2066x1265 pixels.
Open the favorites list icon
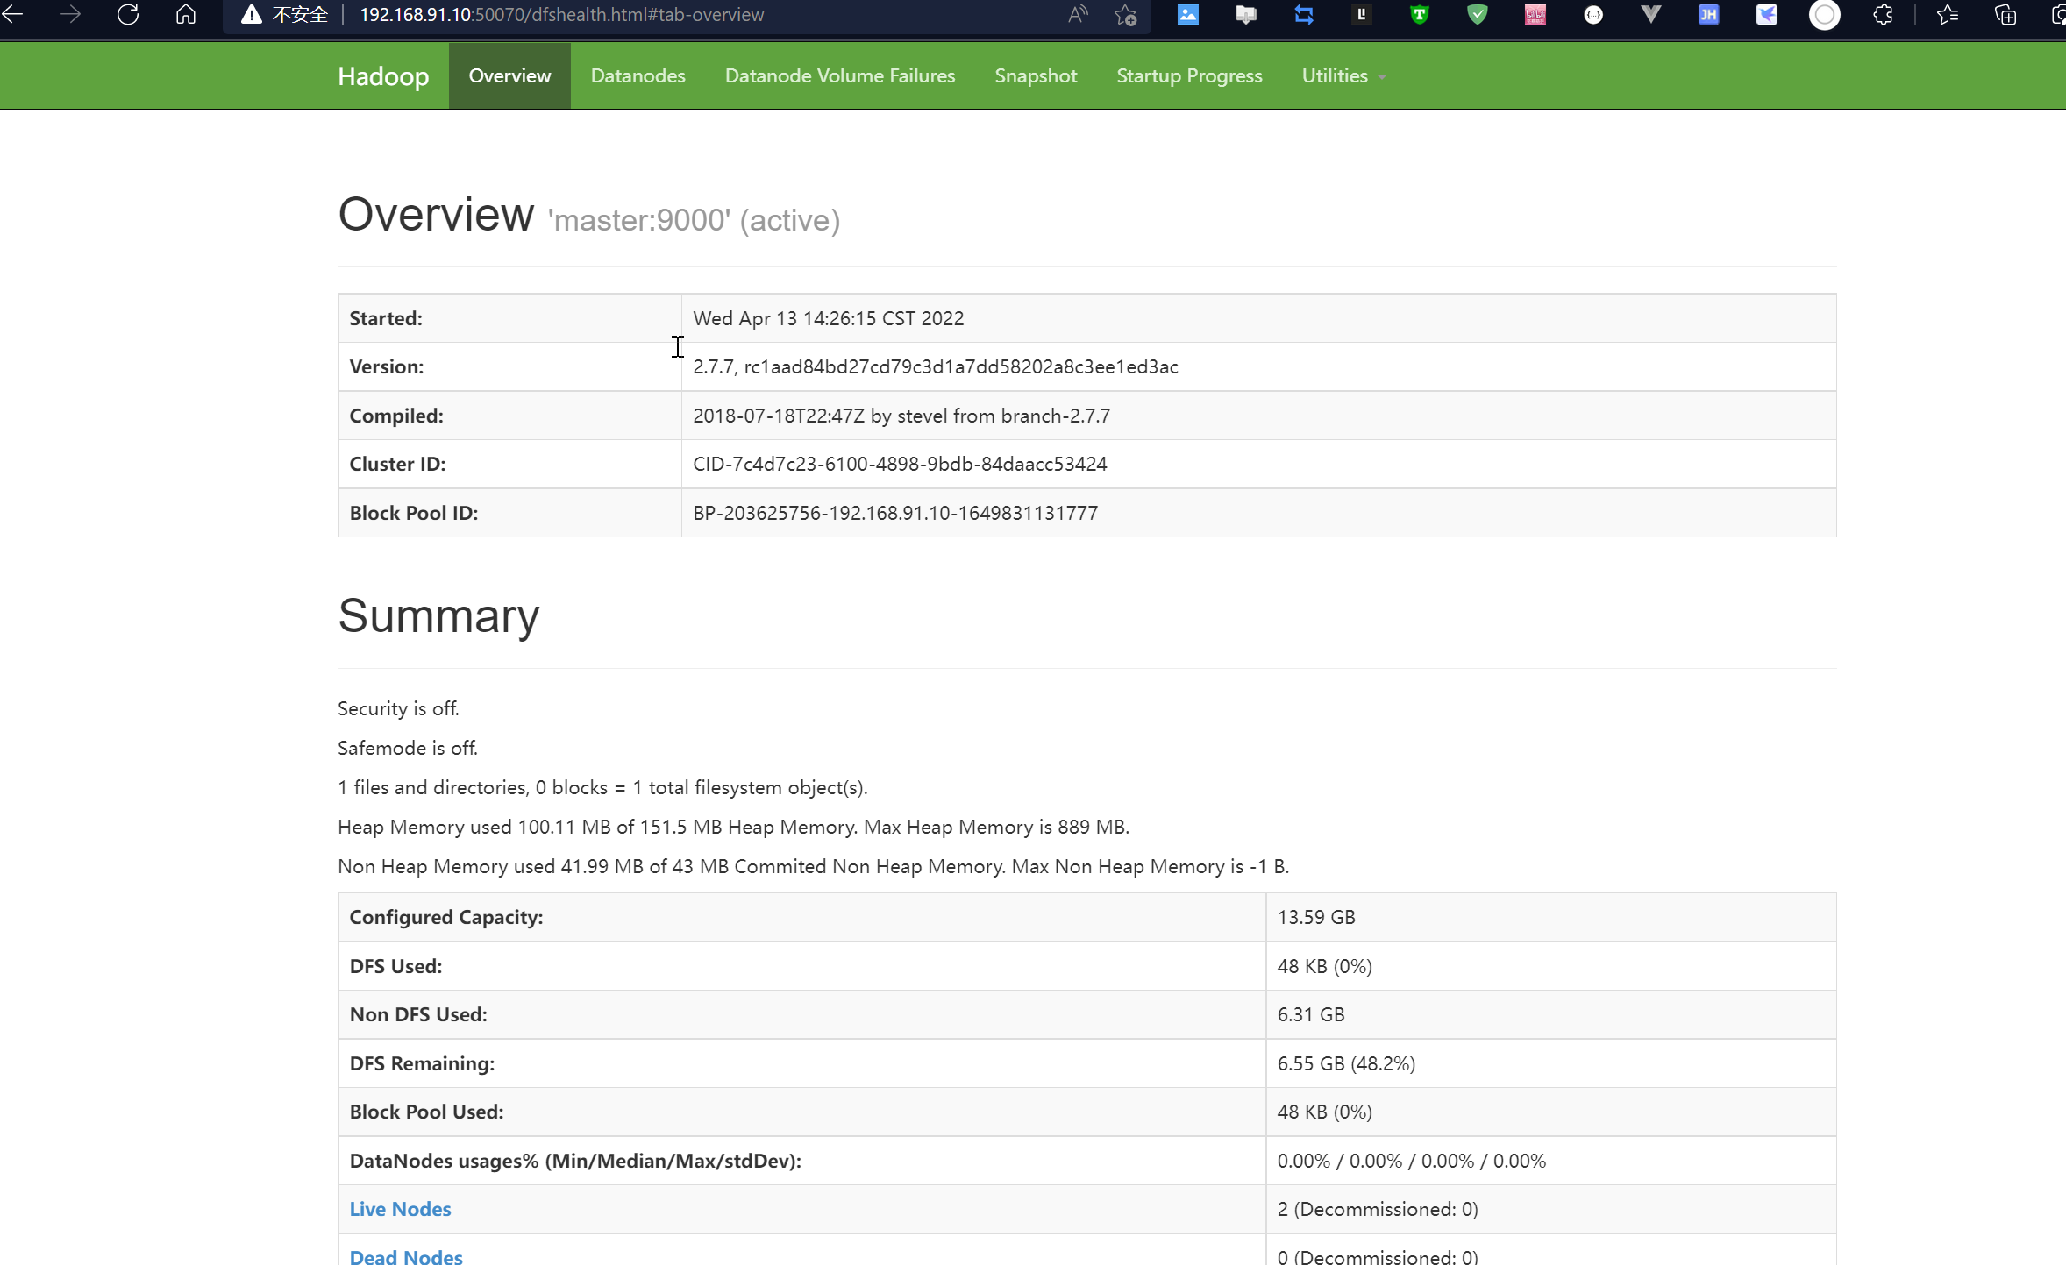(1948, 15)
